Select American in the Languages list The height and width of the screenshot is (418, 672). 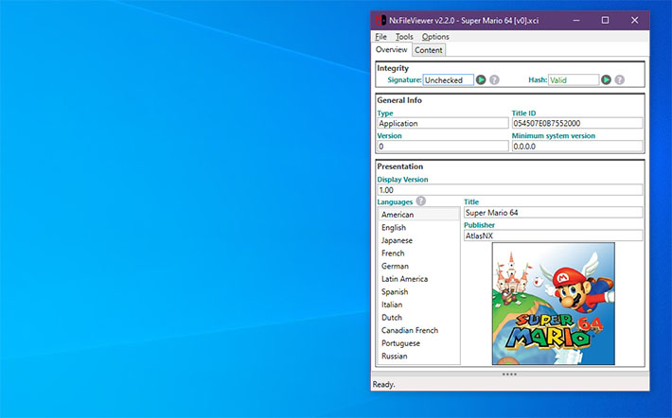click(x=418, y=215)
